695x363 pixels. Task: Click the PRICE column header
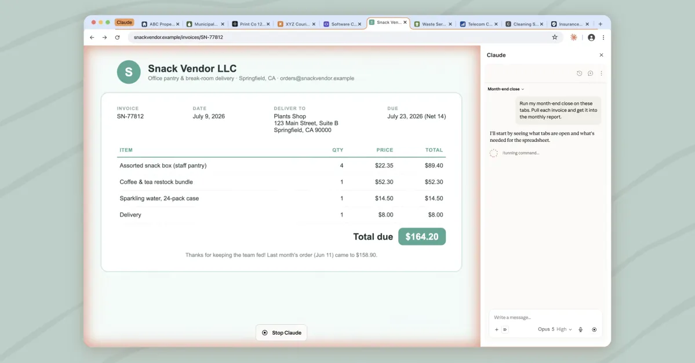coord(385,150)
